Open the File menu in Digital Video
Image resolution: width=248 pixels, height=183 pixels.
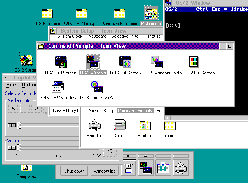11,85
